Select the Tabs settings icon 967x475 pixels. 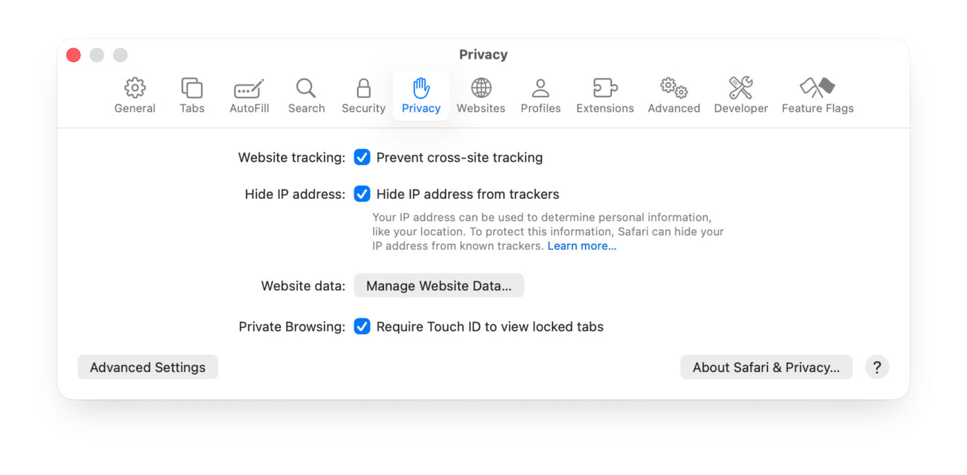click(191, 95)
